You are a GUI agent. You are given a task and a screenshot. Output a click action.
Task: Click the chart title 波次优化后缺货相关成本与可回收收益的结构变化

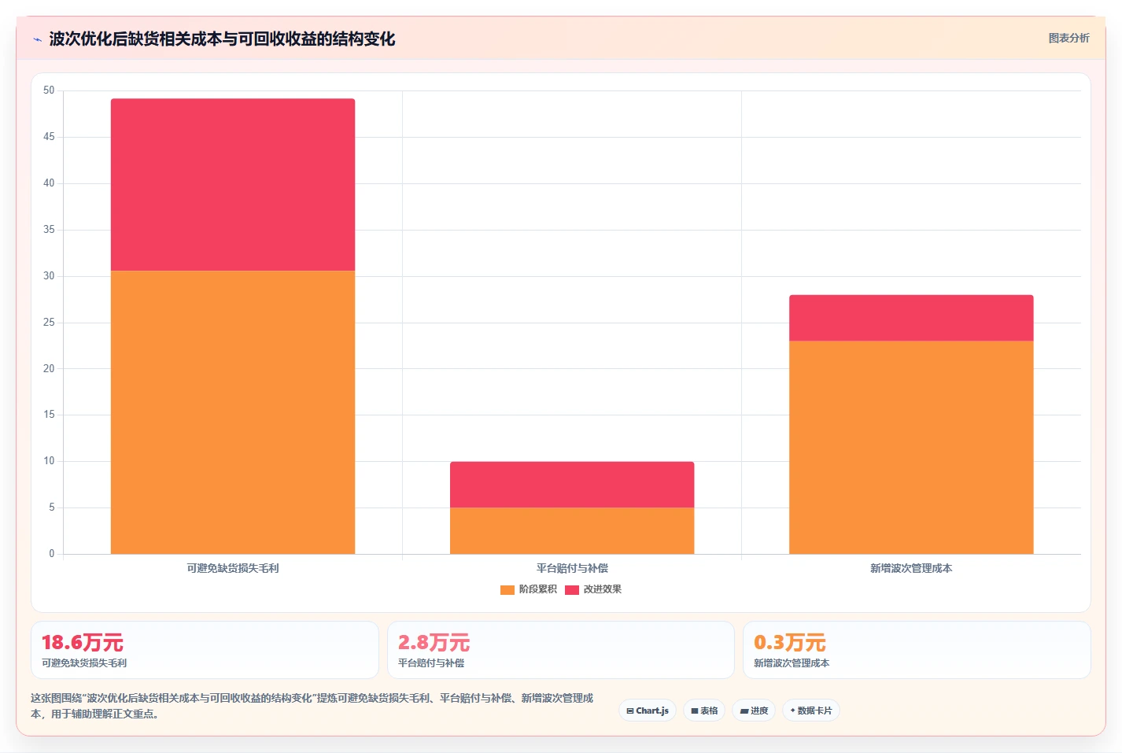[222, 39]
